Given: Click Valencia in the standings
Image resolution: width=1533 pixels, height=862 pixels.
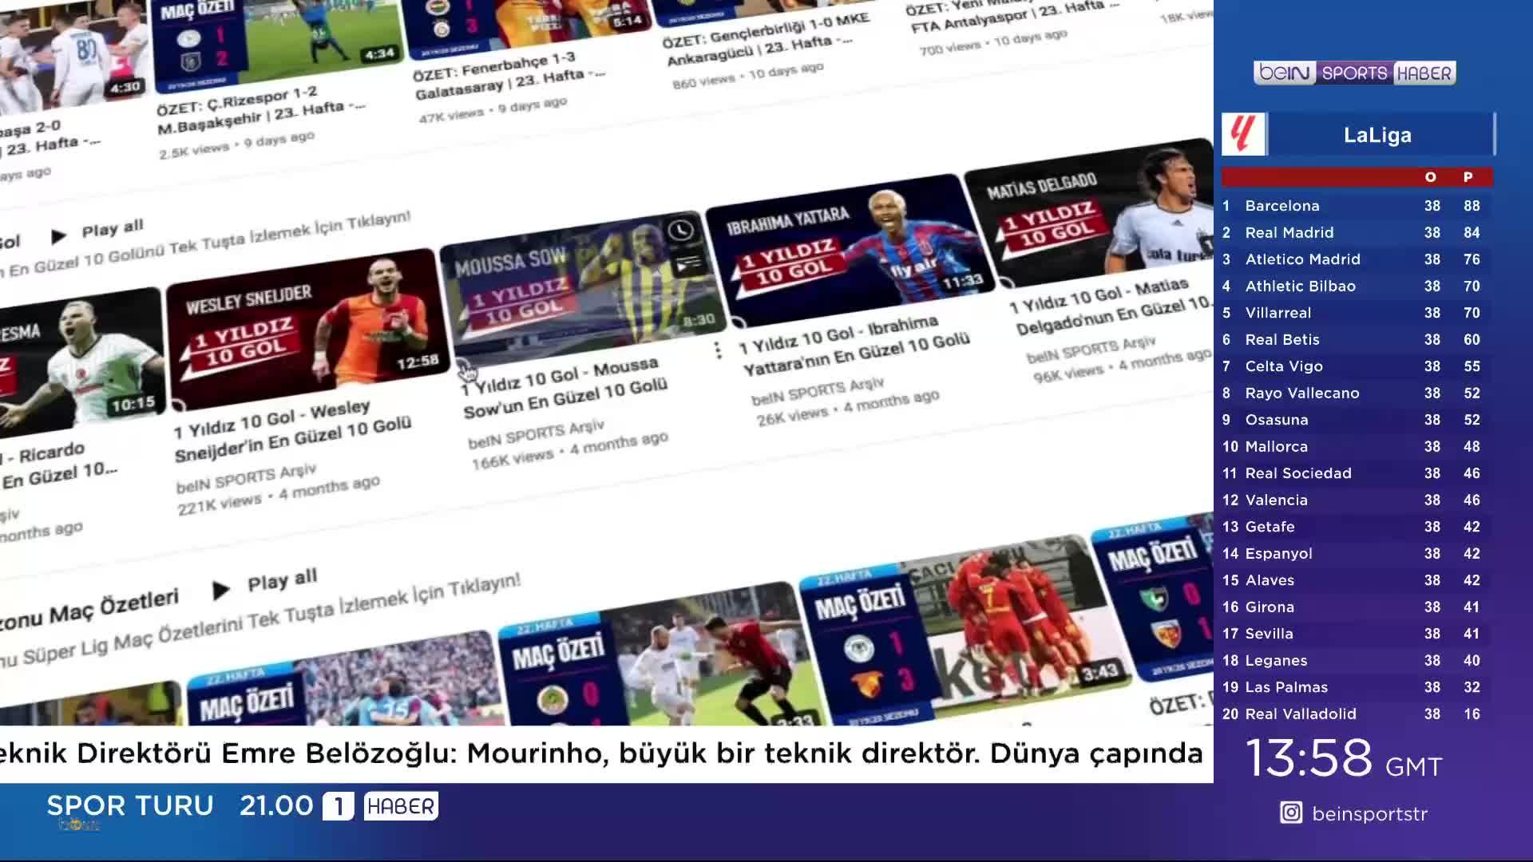Looking at the screenshot, I should 1357,500.
